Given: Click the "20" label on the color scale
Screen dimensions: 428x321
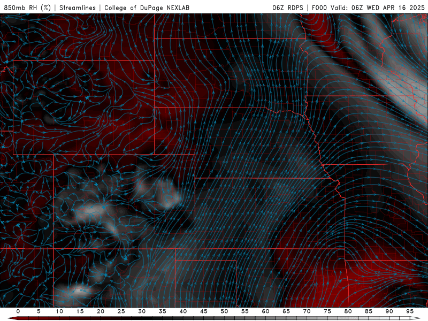Looking at the screenshot, I should pos(101,311).
